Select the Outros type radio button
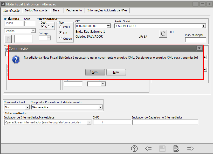213x154 pixels. (x=60, y=38)
